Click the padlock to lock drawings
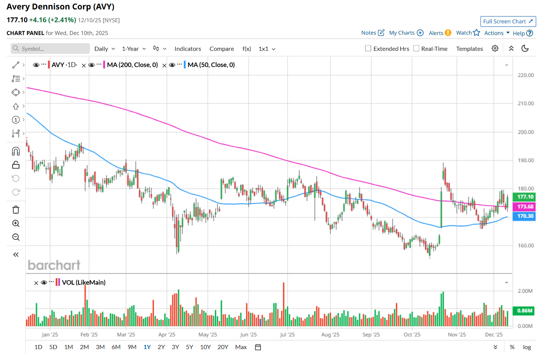Viewport: 547px width, 357px height. 16,165
